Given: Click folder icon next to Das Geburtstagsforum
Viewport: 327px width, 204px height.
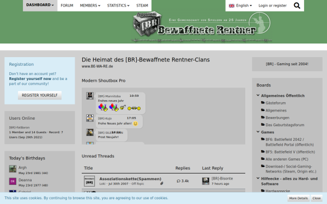Looking at the screenshot, I should click(x=263, y=125).
